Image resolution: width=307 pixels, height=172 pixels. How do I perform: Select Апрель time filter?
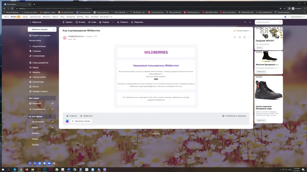[42, 127]
